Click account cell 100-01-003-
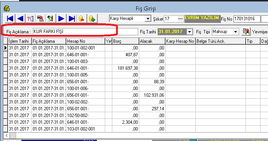 click(85, 61)
